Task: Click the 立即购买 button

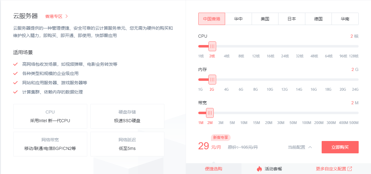Action: (340, 147)
